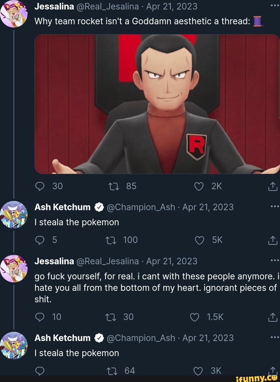
Task: Toggle the like heart showing 3K
Action: coord(198,371)
